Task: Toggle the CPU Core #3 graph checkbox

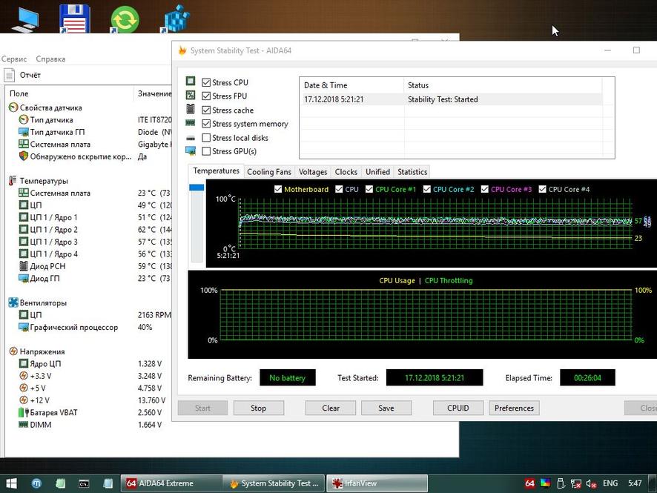Action: click(x=485, y=189)
